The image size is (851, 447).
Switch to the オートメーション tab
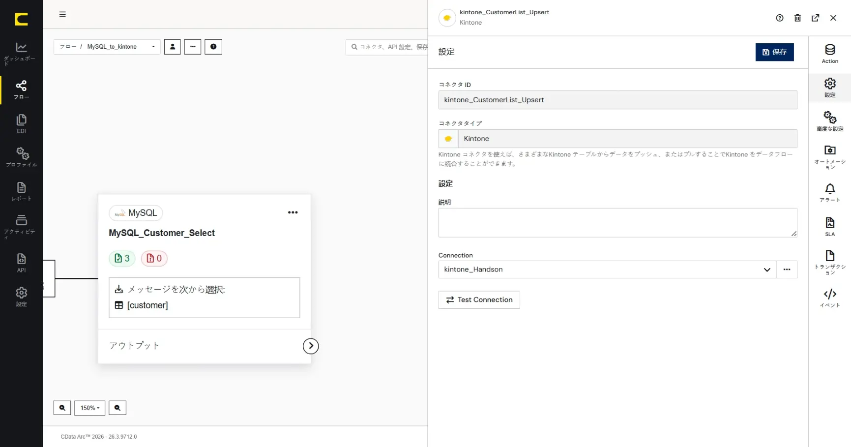tap(830, 157)
